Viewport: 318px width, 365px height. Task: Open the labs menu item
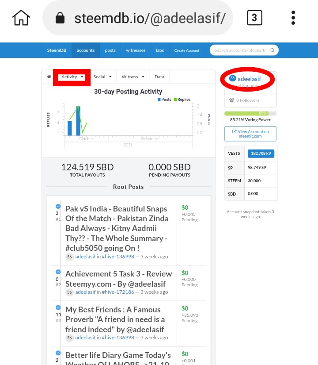pos(160,50)
